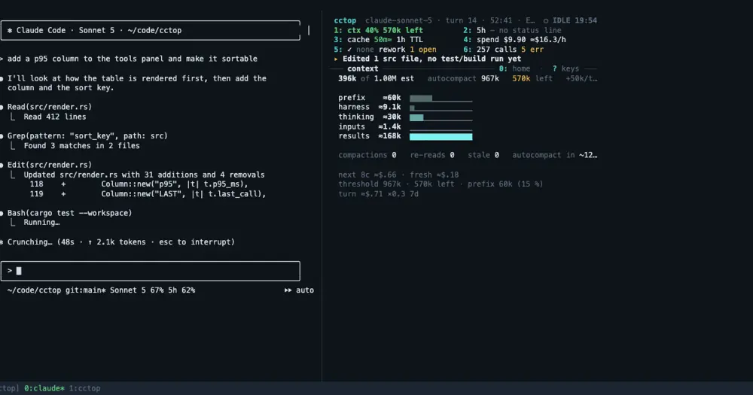The height and width of the screenshot is (395, 753).
Task: Click the 'Edit(src/render.rs)' tool call line
Action: pos(50,165)
